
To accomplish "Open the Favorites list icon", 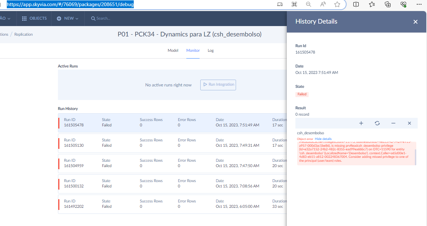I will coord(372,4).
